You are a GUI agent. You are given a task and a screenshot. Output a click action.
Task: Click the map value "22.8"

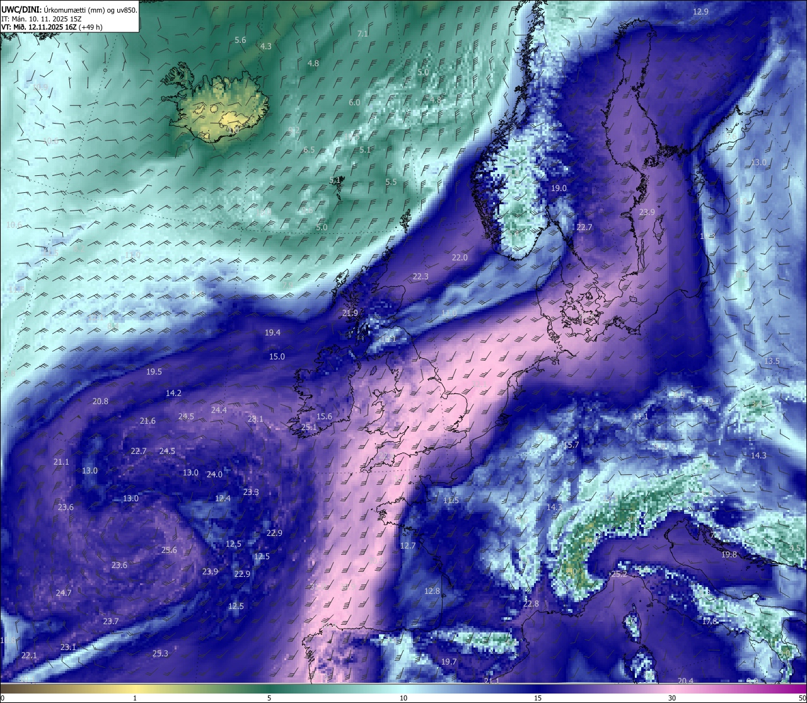531,604
